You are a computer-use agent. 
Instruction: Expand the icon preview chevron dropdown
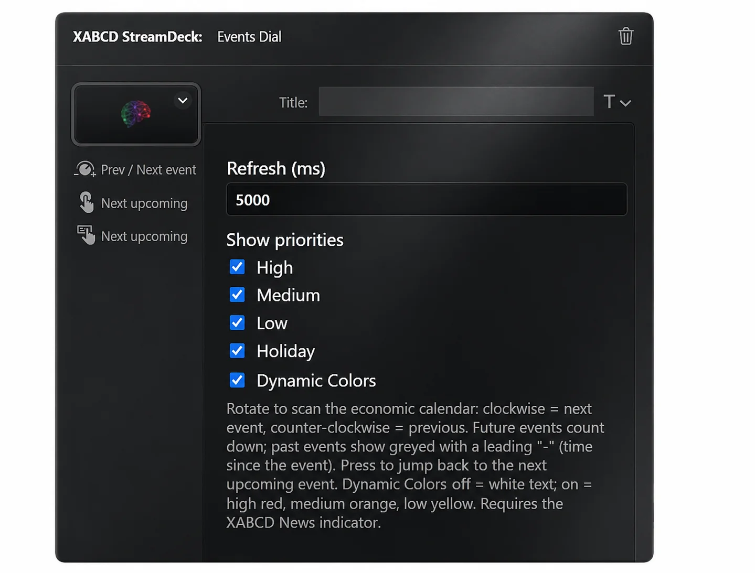(183, 101)
